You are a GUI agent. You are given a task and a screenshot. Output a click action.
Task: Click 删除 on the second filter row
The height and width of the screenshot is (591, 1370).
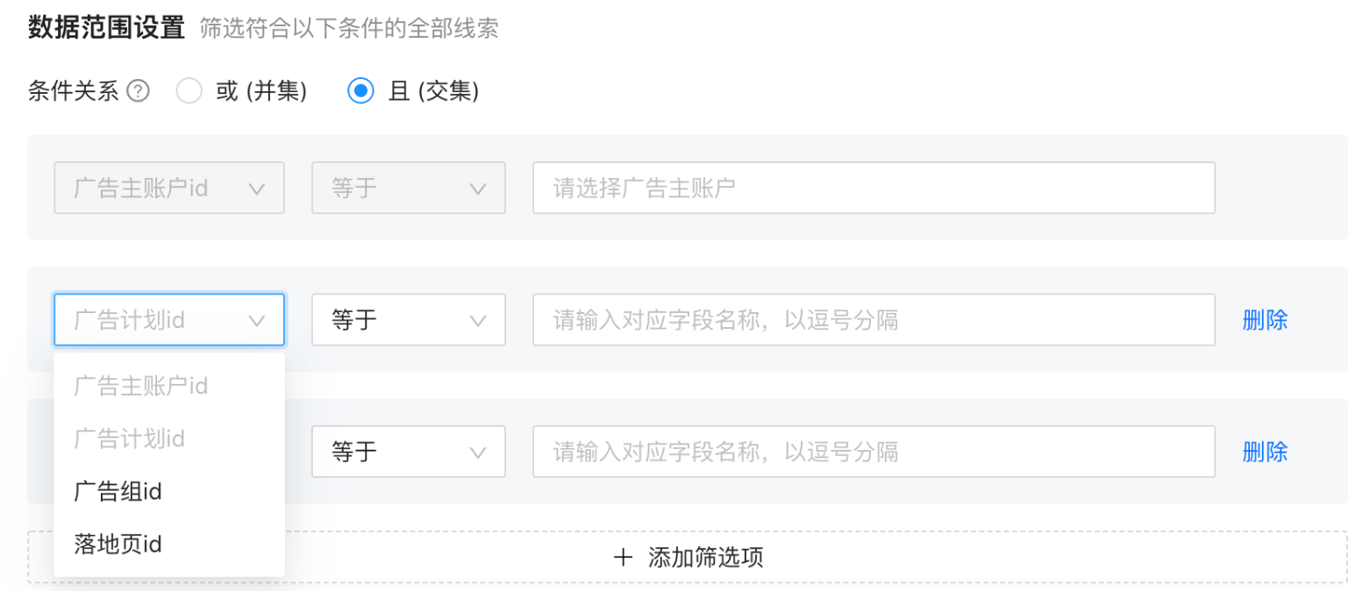tap(1265, 319)
